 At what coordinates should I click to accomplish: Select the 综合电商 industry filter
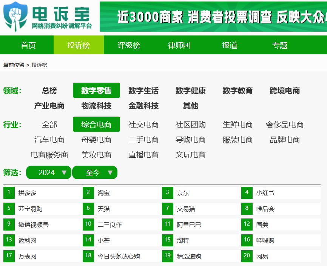[96, 124]
